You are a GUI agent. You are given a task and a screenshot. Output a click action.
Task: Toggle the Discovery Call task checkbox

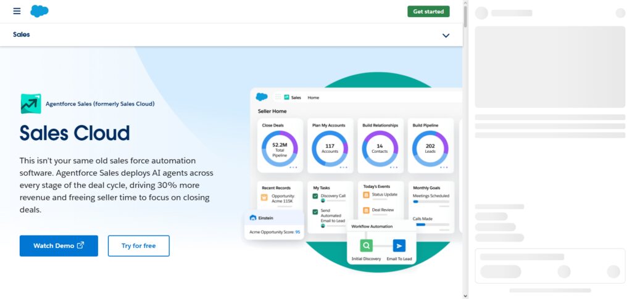pos(315,196)
